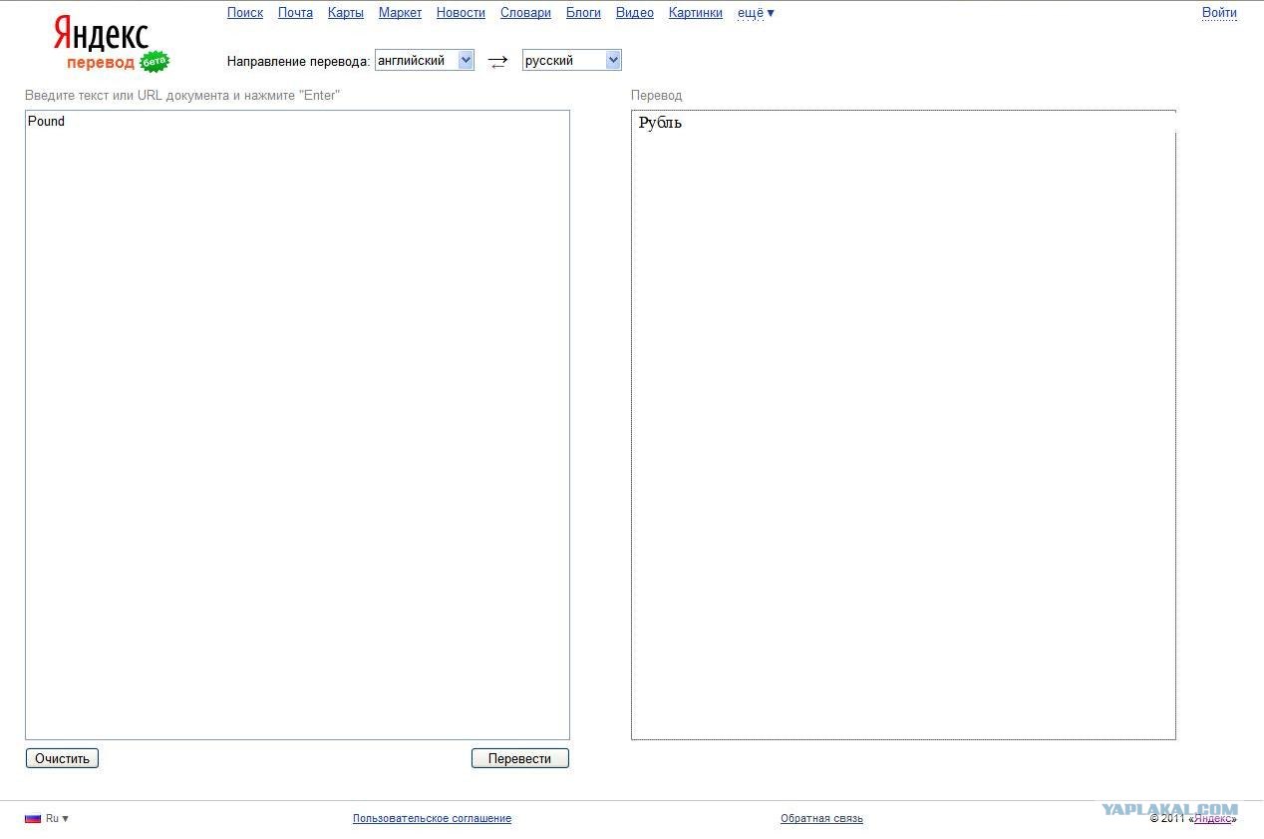
Task: Open the Почта link
Action: coord(295,13)
